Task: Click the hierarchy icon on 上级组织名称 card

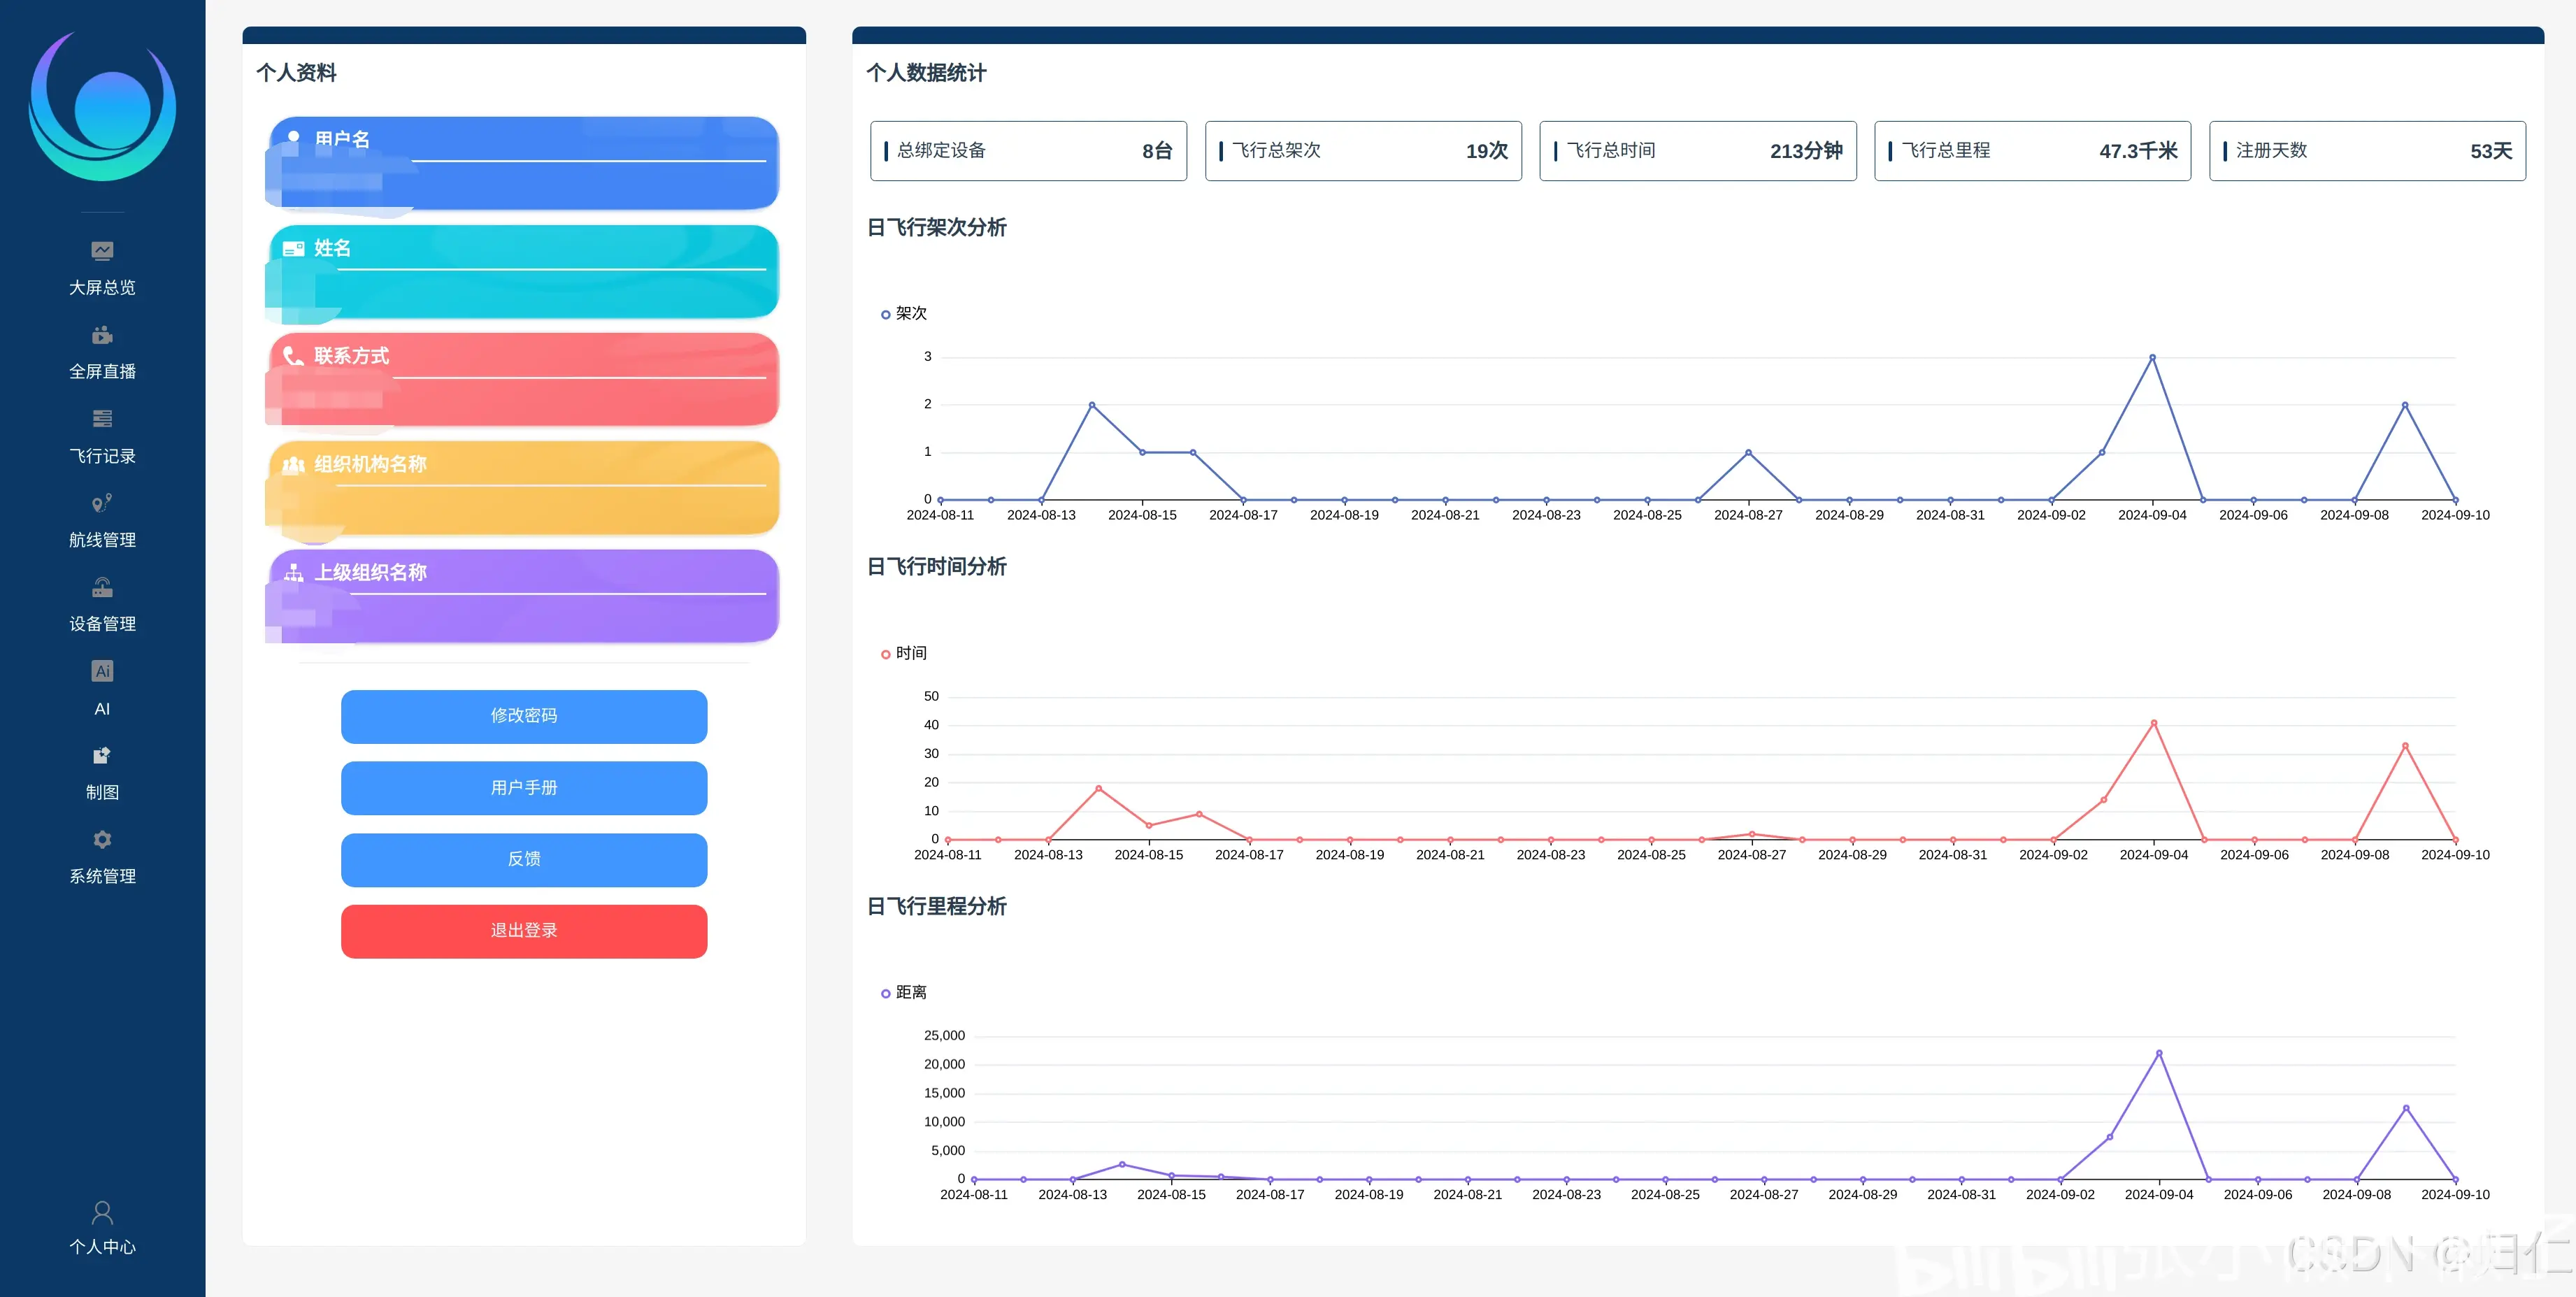Action: [x=294, y=572]
